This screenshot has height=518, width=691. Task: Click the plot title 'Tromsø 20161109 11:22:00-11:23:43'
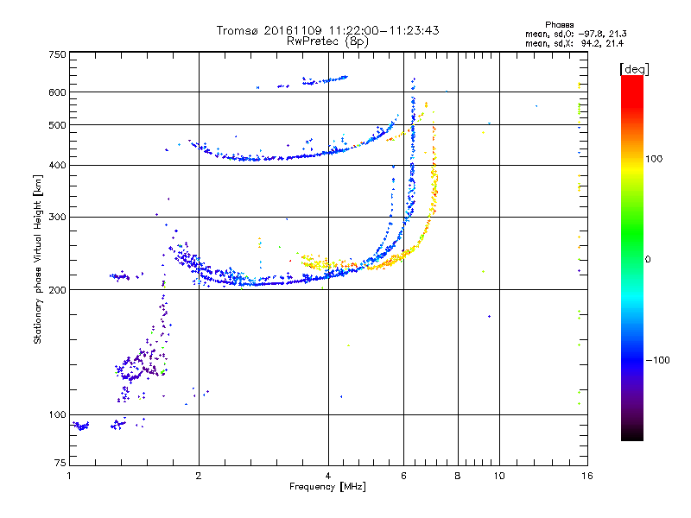coord(327,30)
